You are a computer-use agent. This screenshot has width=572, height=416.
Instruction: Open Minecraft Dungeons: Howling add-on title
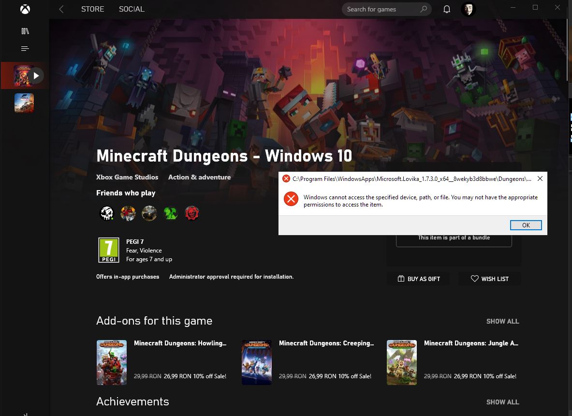180,343
